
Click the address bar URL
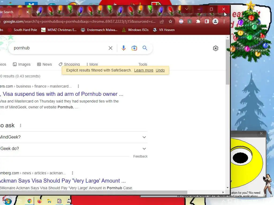click(79, 21)
